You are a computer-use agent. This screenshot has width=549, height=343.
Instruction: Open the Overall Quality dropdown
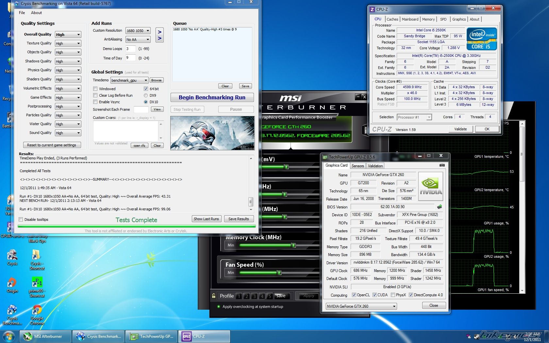click(68, 34)
